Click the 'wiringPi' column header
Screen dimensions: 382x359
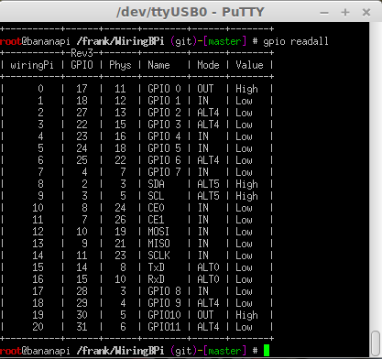32,65
